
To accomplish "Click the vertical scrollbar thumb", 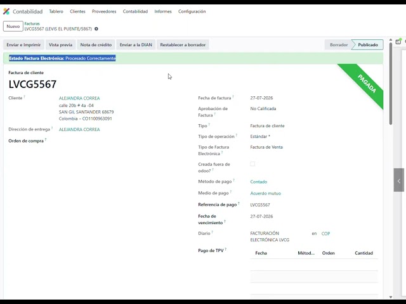I will [391, 84].
